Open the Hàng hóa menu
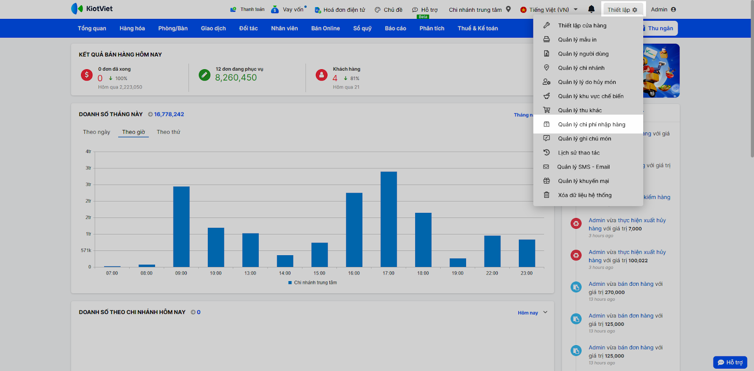The width and height of the screenshot is (754, 371). pos(132,28)
